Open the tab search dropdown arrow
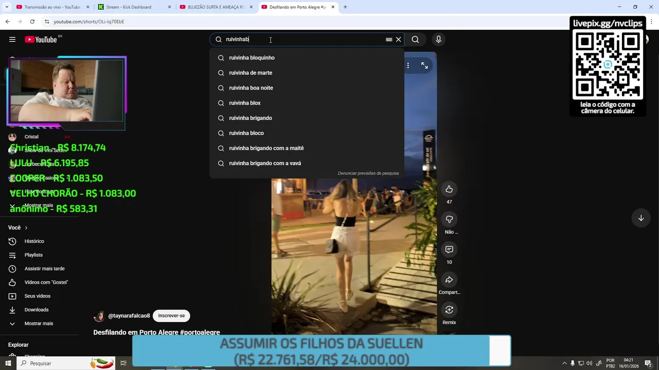 [6, 7]
